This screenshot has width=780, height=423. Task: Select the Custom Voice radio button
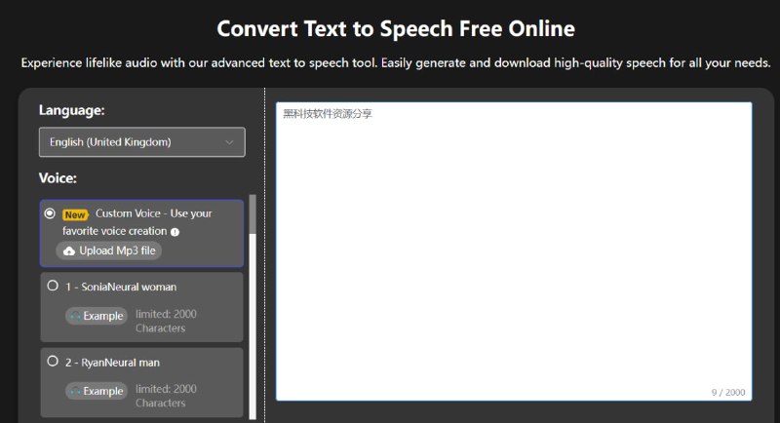[x=50, y=213]
